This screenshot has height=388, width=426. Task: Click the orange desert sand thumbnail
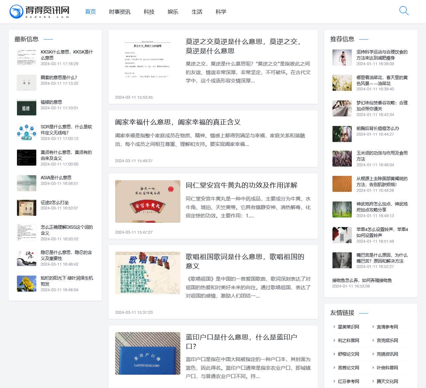click(x=342, y=184)
